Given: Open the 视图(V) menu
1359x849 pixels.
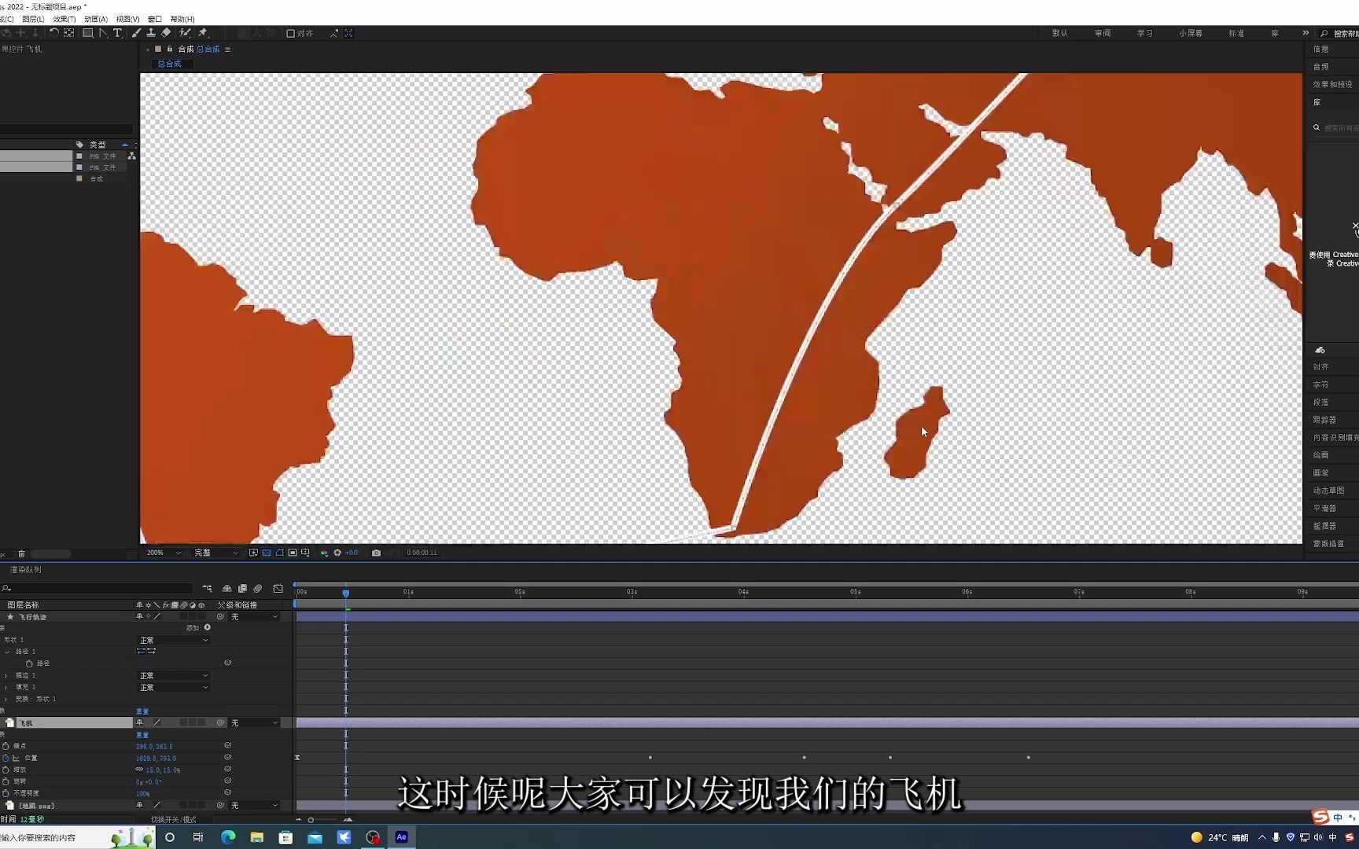Looking at the screenshot, I should click(127, 19).
